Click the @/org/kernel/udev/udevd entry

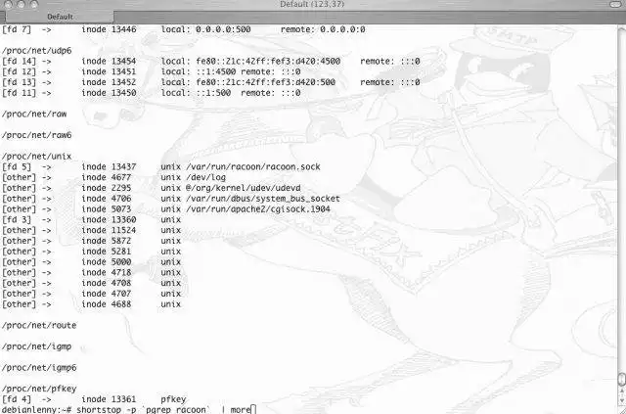[x=244, y=188]
